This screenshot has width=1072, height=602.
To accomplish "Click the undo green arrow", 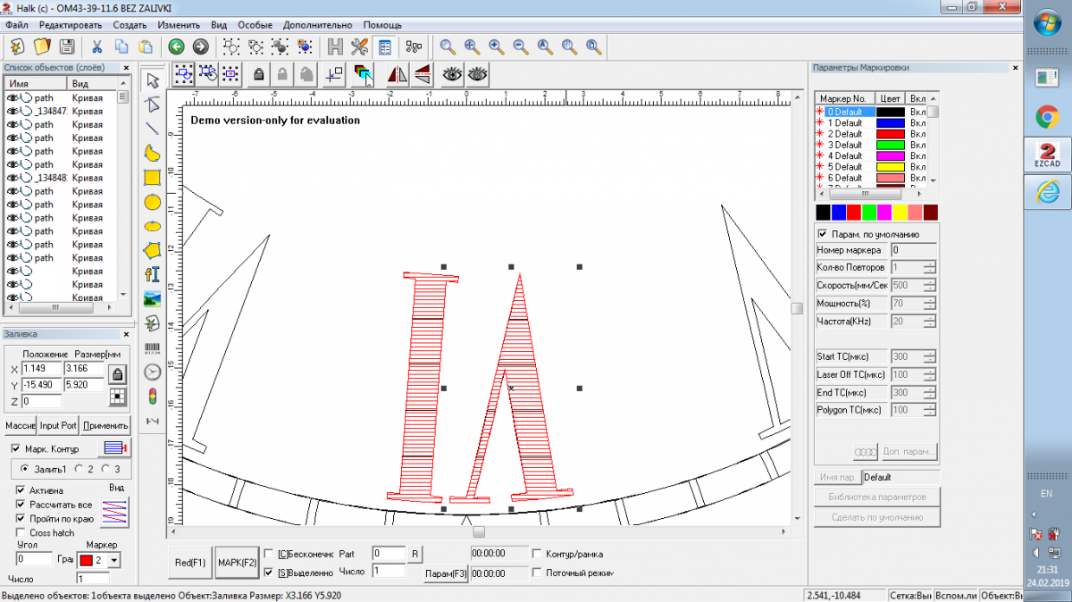I will pos(176,46).
